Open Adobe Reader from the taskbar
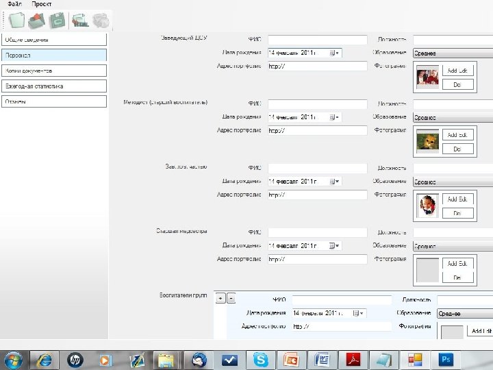Image resolution: width=493 pixels, height=370 pixels. point(353,360)
